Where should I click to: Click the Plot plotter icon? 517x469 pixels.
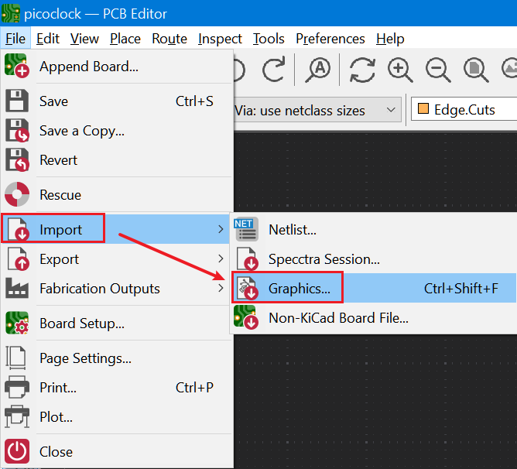click(17, 416)
